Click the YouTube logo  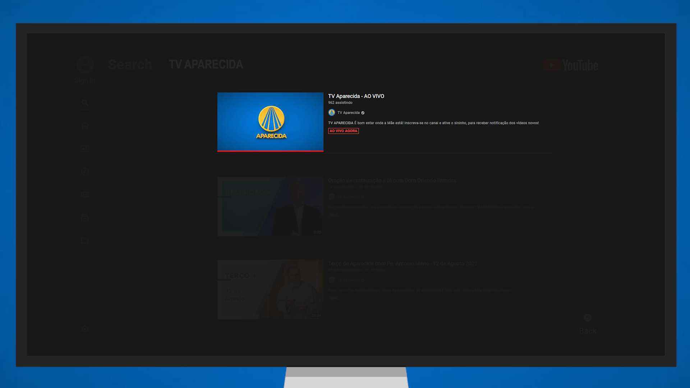(571, 65)
